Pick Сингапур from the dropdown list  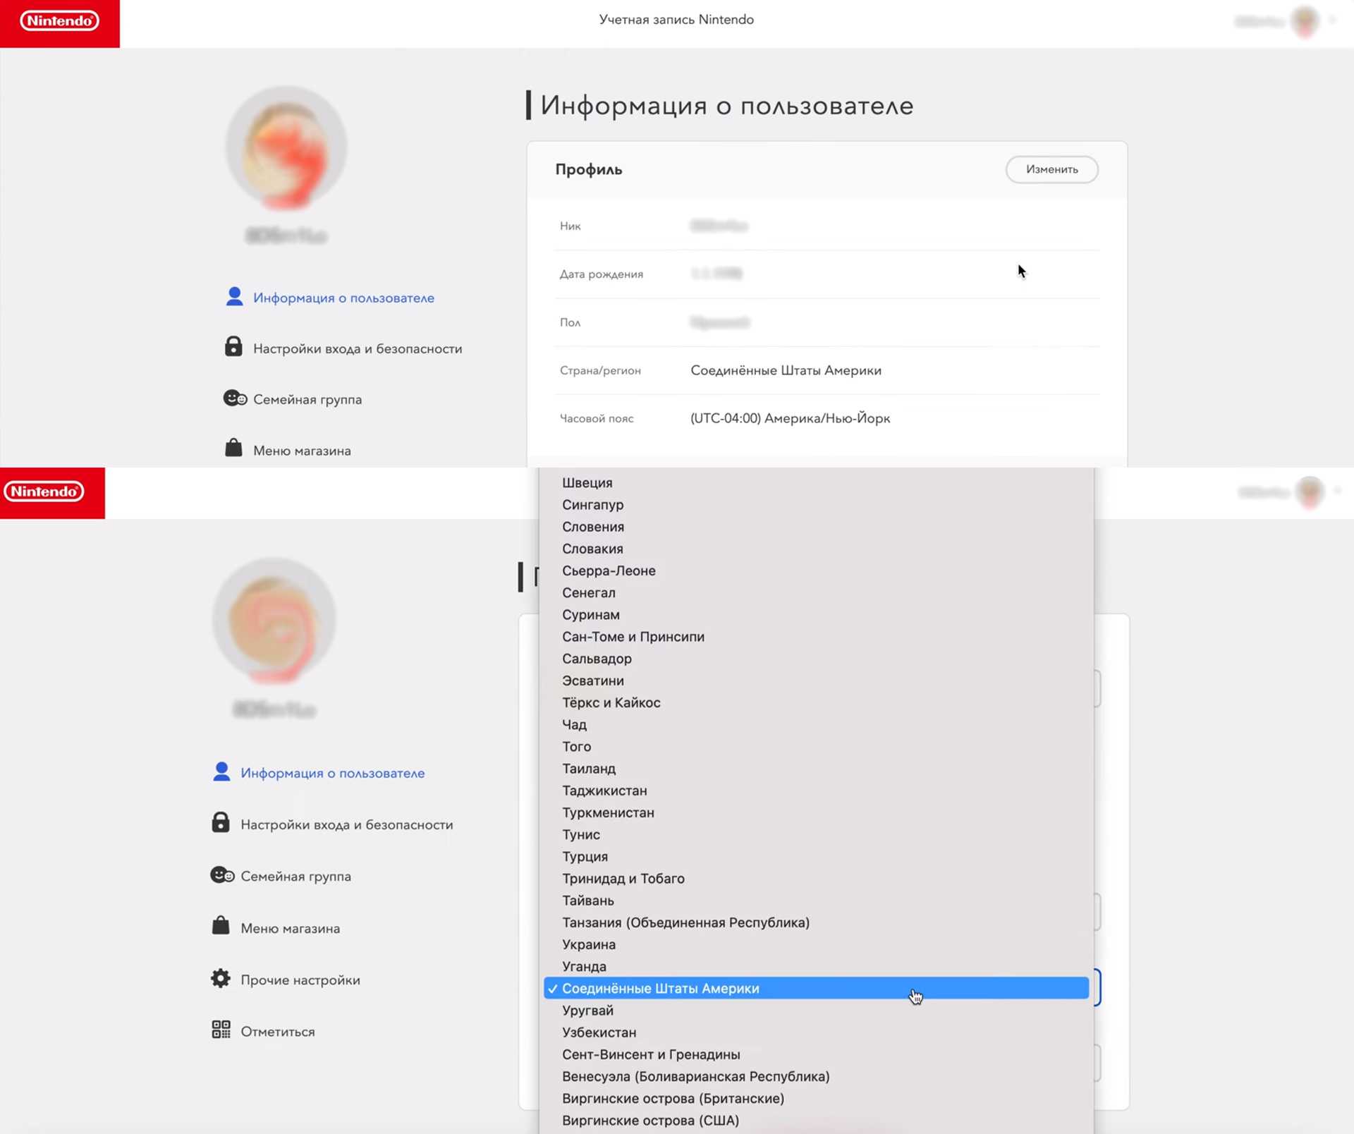point(592,505)
